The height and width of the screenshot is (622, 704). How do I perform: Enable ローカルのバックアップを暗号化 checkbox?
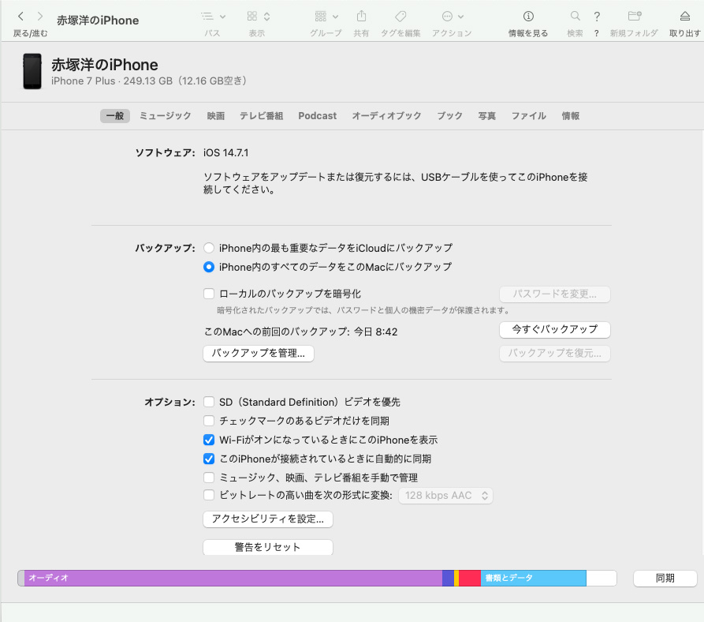point(209,294)
